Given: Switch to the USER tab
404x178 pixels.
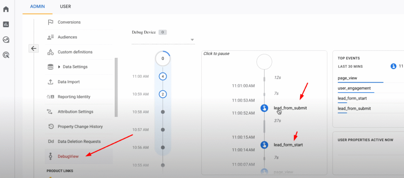Looking at the screenshot, I should (x=65, y=6).
